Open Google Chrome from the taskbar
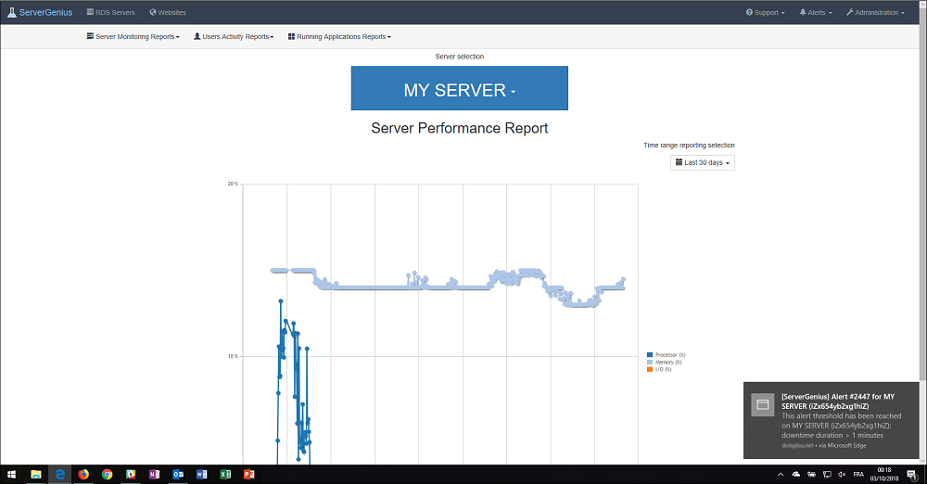The height and width of the screenshot is (484, 927). pyautogui.click(x=107, y=475)
